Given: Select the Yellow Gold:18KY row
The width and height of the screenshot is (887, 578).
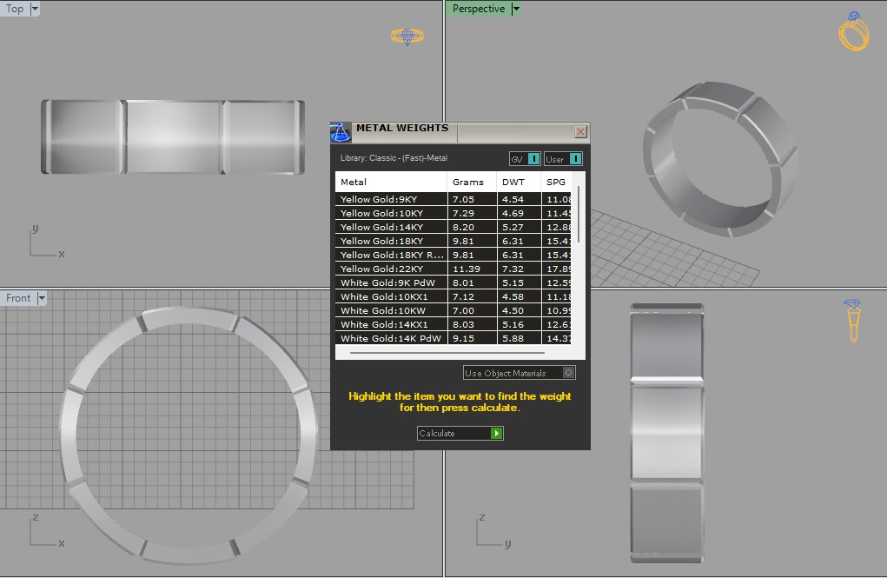Looking at the screenshot, I should [453, 241].
